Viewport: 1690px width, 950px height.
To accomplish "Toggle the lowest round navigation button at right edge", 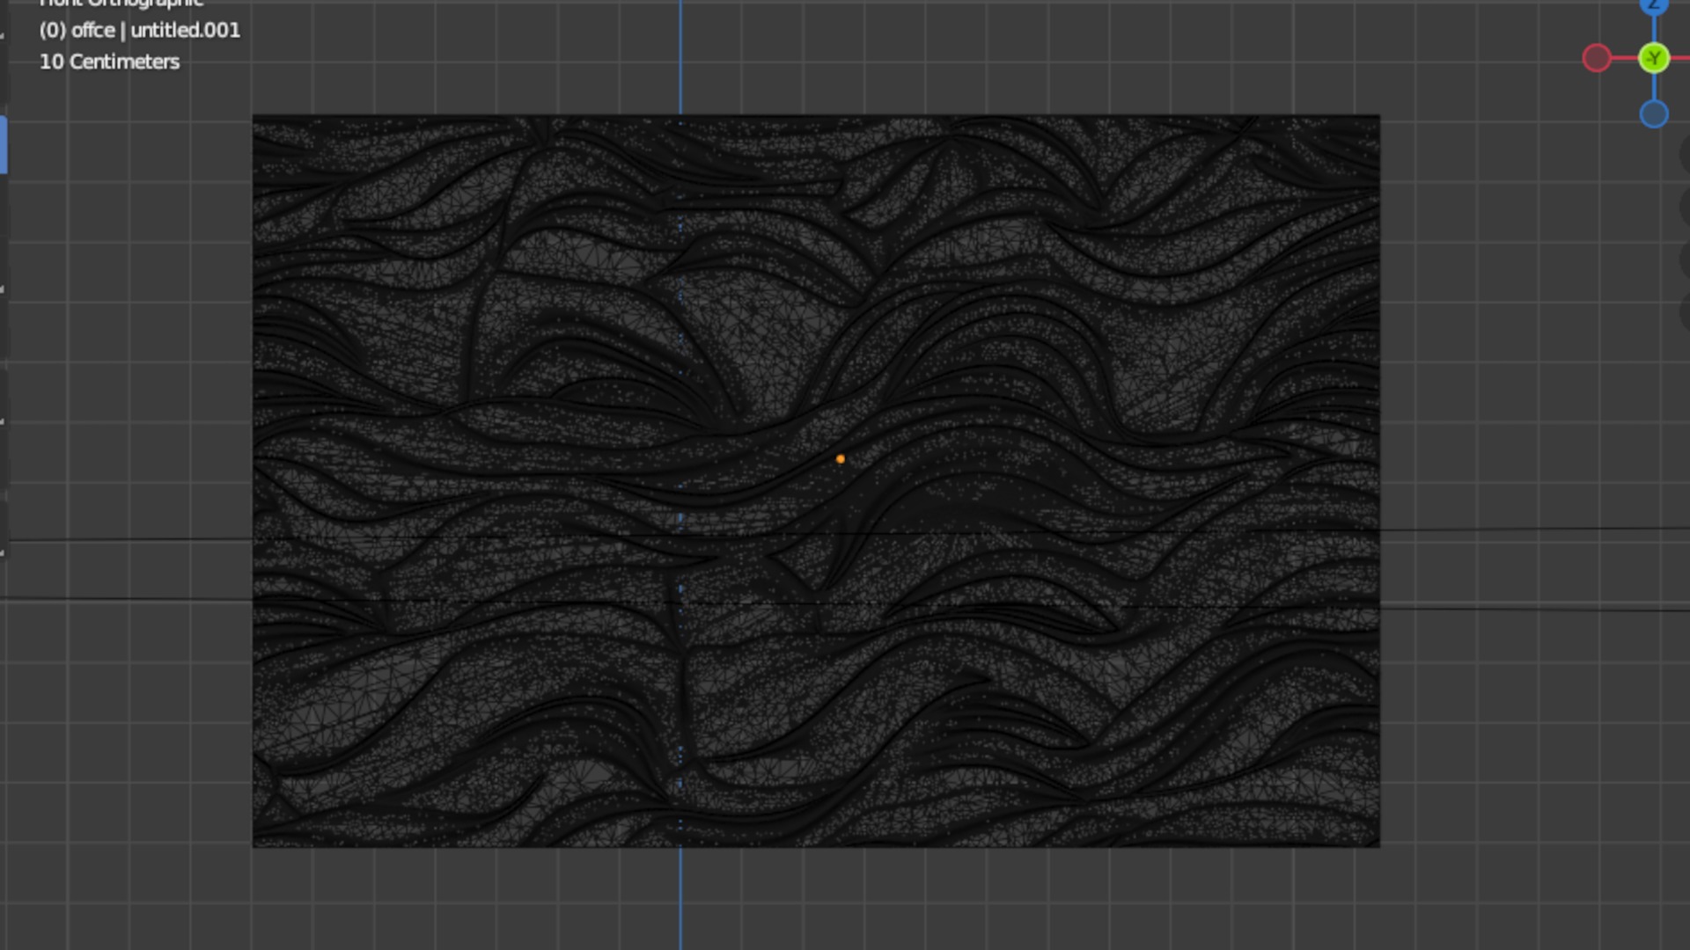I will (x=1685, y=311).
